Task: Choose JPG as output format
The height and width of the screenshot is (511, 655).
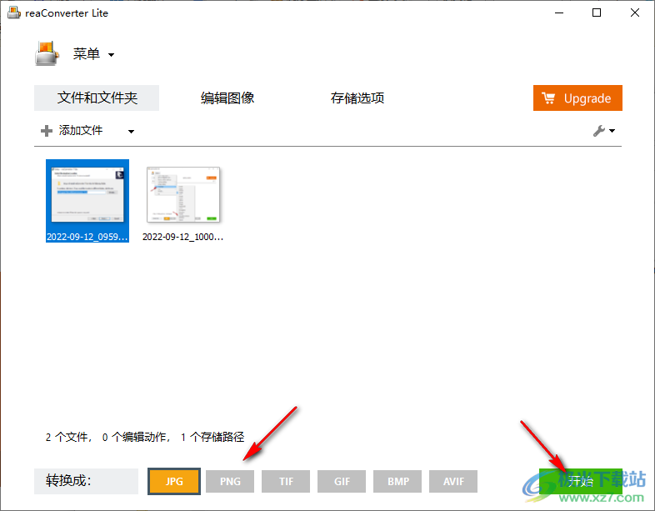Action: pos(174,481)
